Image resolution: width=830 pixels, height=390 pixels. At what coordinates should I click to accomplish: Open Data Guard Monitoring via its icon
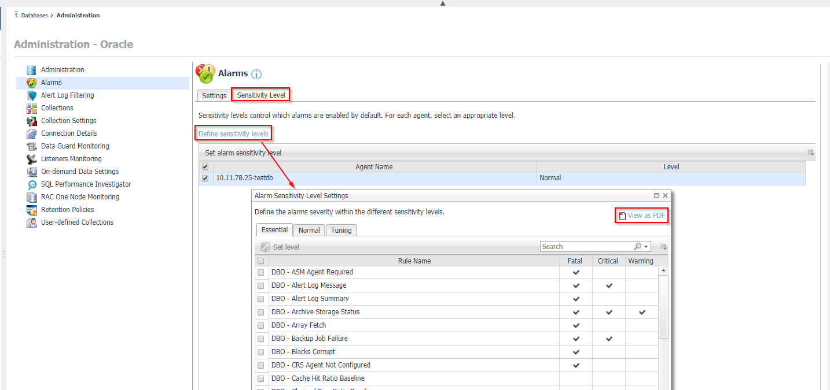click(32, 146)
